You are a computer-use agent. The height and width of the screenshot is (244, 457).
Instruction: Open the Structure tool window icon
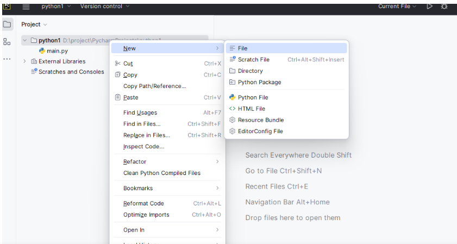7,42
